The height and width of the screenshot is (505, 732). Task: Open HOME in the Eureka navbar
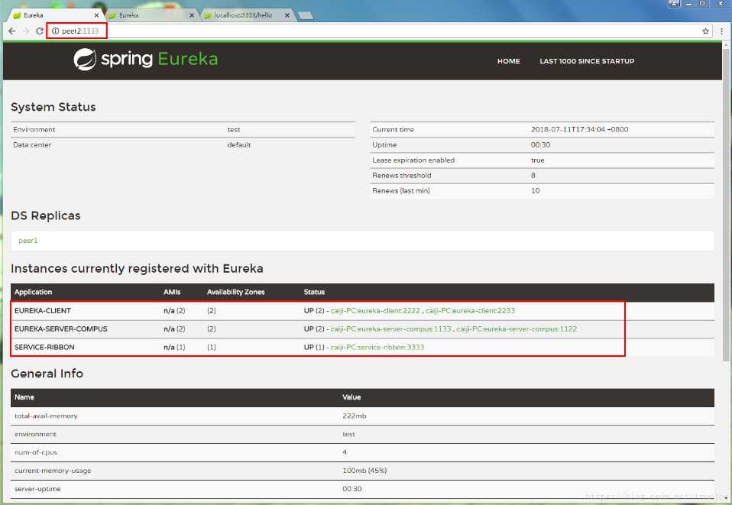click(508, 61)
